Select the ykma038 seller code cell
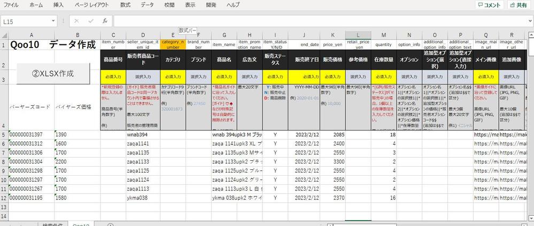This screenshot has height=226, width=534. tap(143, 198)
